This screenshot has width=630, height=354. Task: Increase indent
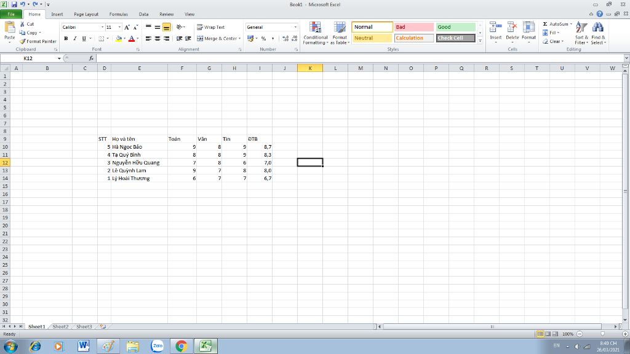[188, 39]
